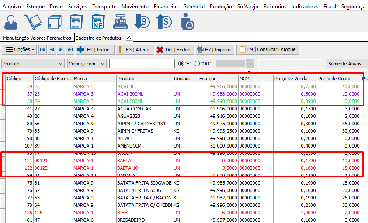The image size is (368, 223).
Task: Click the search text input field
Action: 142,64
